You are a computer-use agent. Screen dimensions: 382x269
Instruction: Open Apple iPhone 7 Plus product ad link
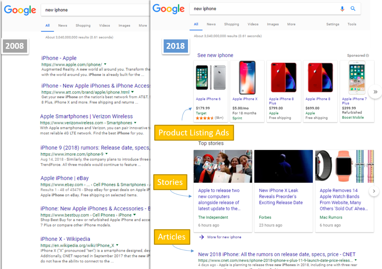(354, 101)
